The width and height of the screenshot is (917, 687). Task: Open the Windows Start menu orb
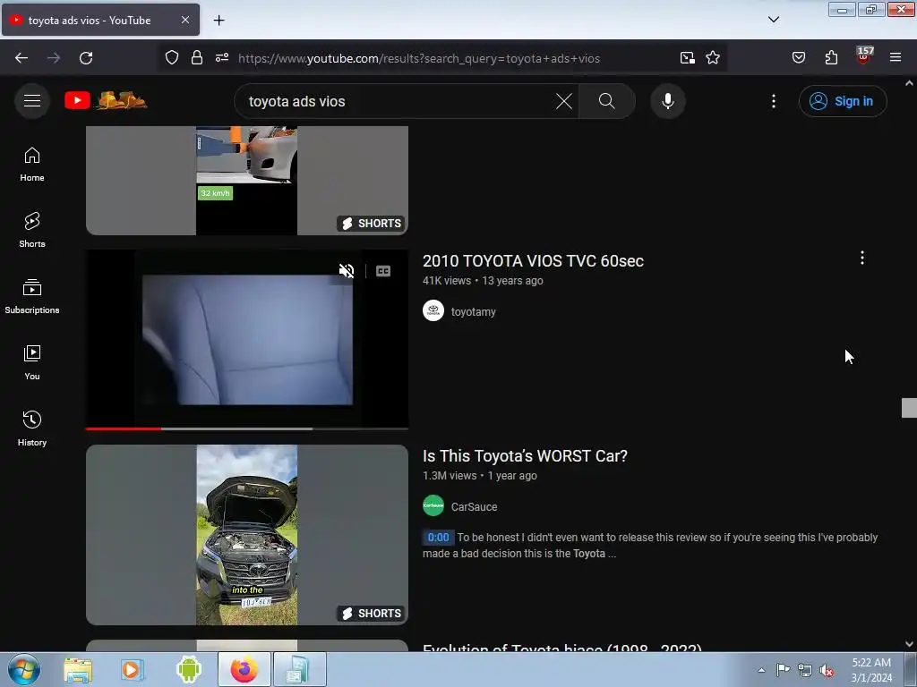(x=24, y=669)
